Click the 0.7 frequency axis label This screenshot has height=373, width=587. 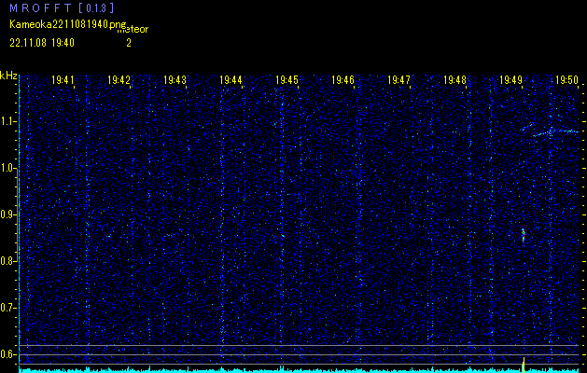coord(7,308)
